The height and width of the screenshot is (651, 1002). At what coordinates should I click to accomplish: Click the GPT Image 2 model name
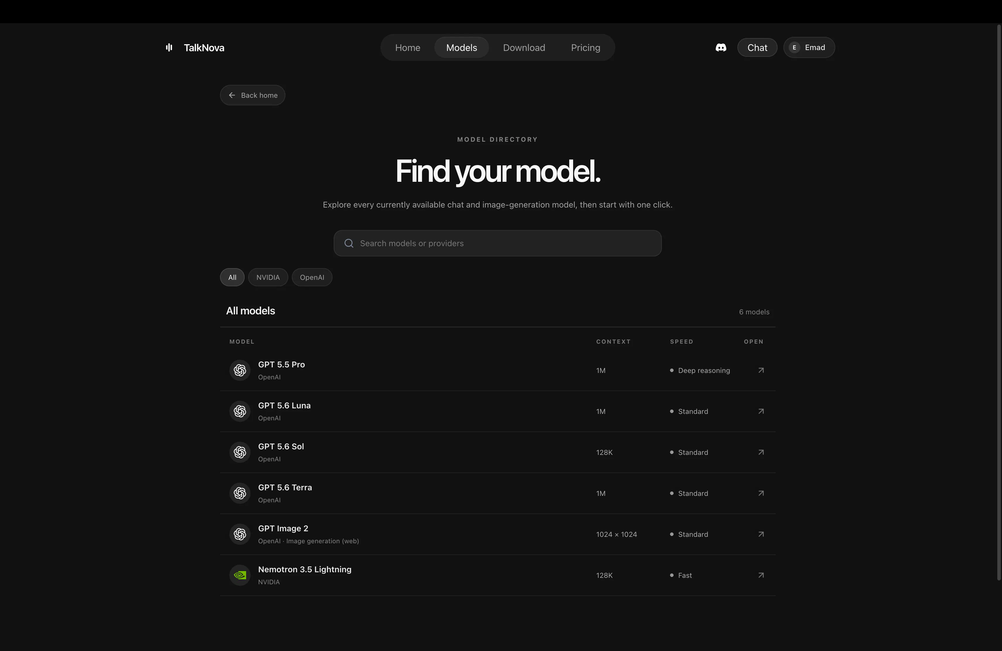point(283,529)
